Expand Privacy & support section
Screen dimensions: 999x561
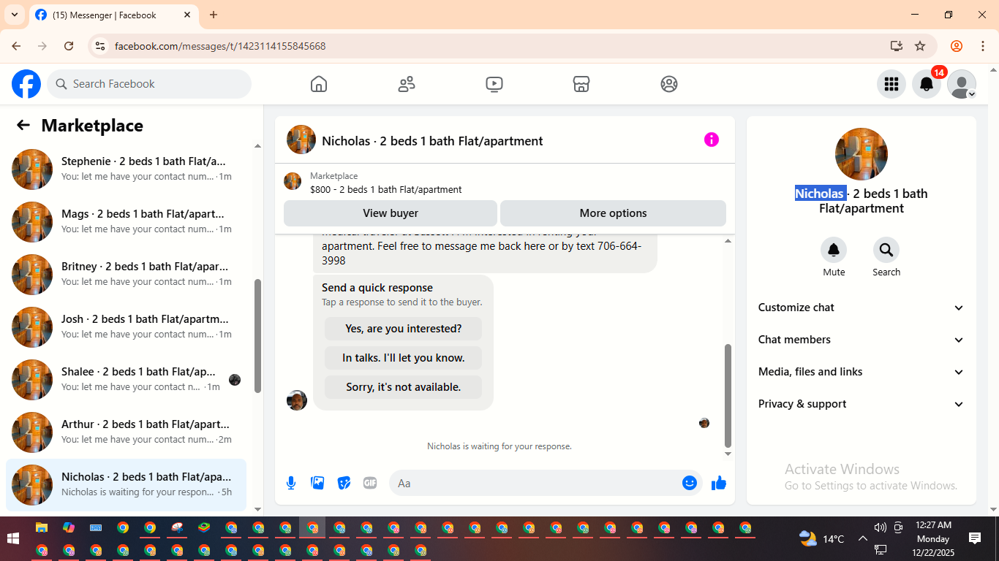tap(862, 404)
